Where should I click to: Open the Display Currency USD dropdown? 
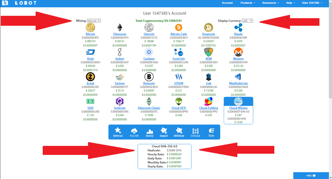pos(247,21)
